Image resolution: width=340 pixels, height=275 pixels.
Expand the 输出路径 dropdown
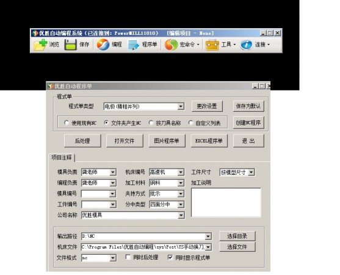coord(208,236)
